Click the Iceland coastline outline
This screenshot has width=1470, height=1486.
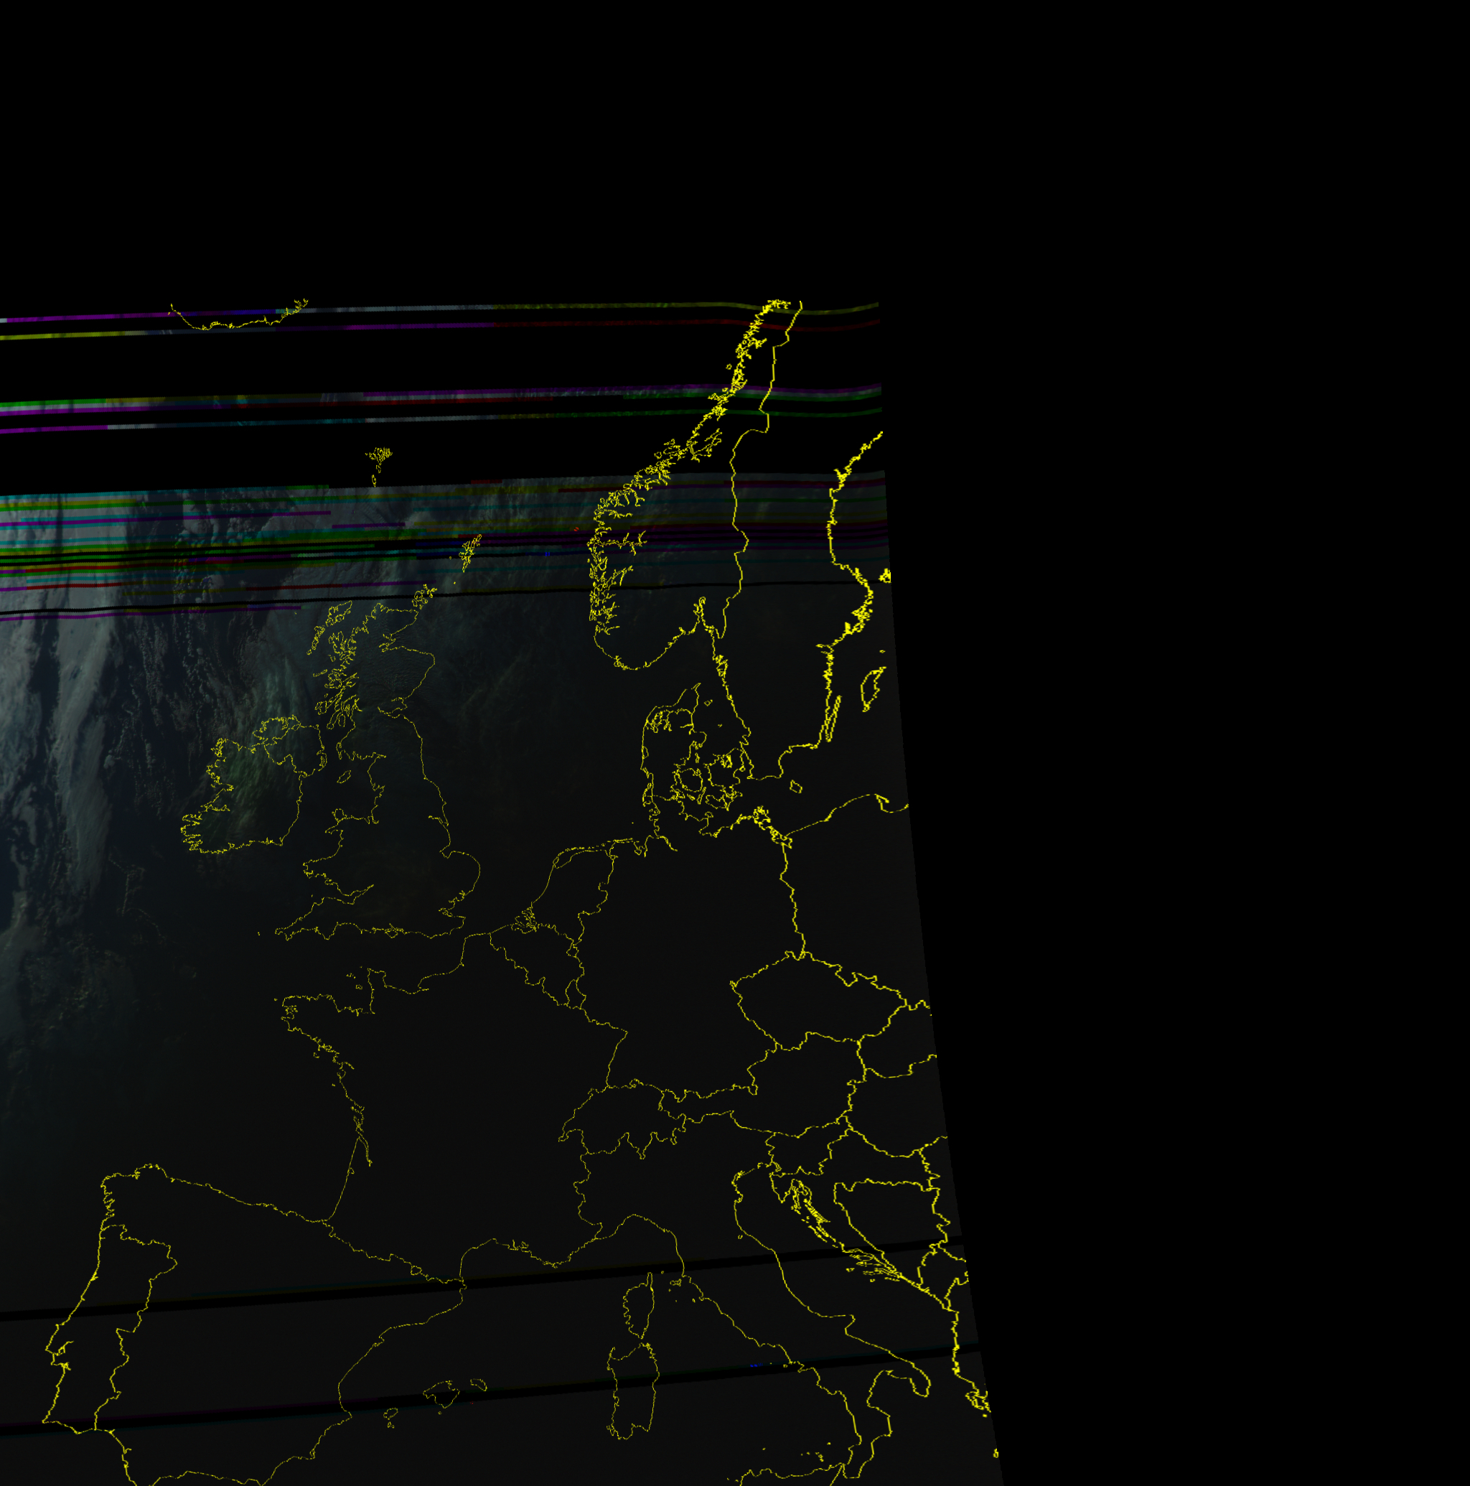[238, 314]
